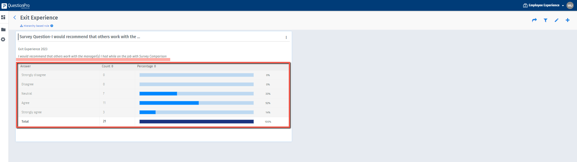Select the 'Strongly disagree' row label

coord(33,75)
